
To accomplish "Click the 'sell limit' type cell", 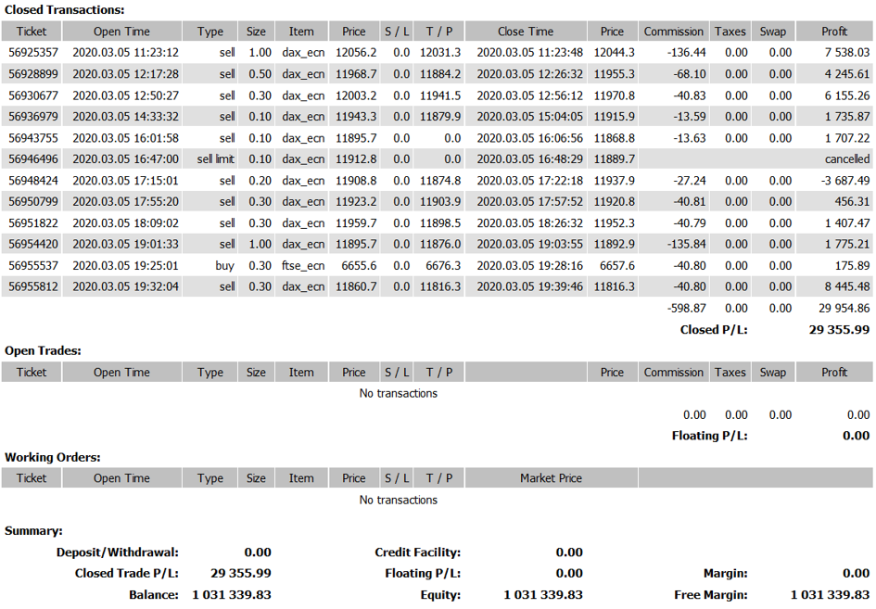I will 216,159.
